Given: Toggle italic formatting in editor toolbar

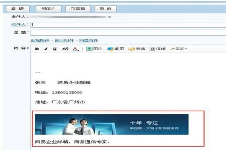Looking at the screenshot, I should 46,49.
